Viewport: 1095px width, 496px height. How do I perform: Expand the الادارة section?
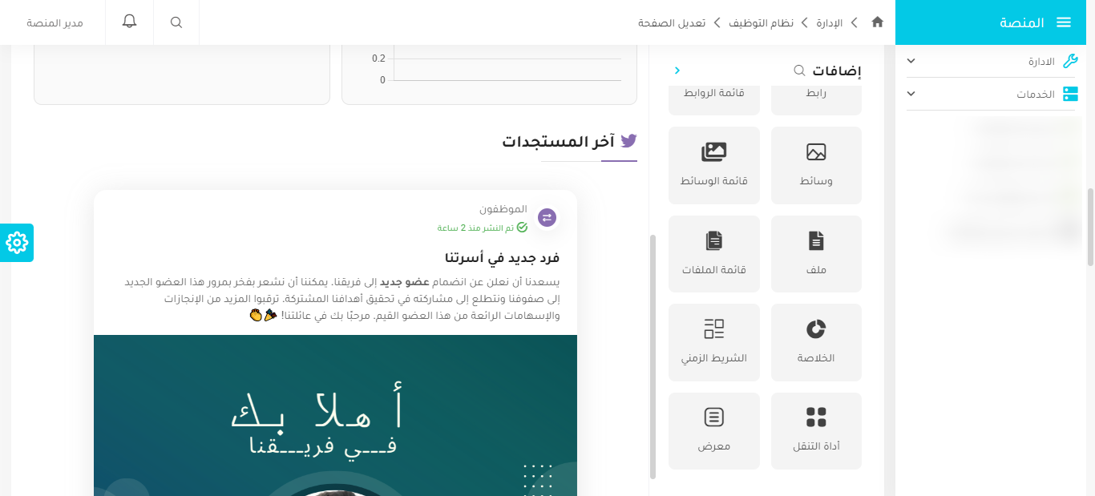click(992, 60)
